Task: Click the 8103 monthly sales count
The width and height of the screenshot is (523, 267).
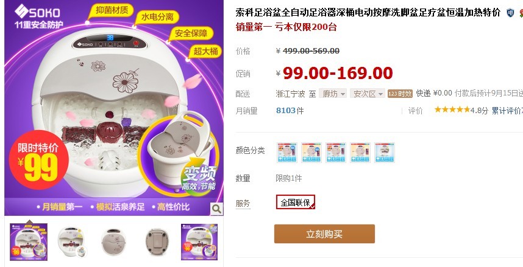Action: coord(286,110)
